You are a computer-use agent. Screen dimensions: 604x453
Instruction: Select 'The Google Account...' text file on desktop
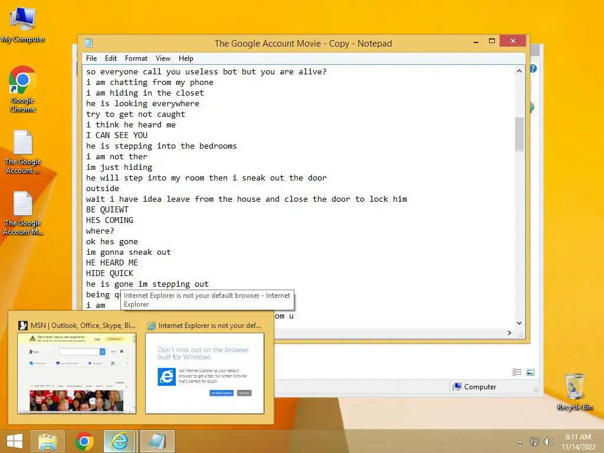tap(23, 152)
